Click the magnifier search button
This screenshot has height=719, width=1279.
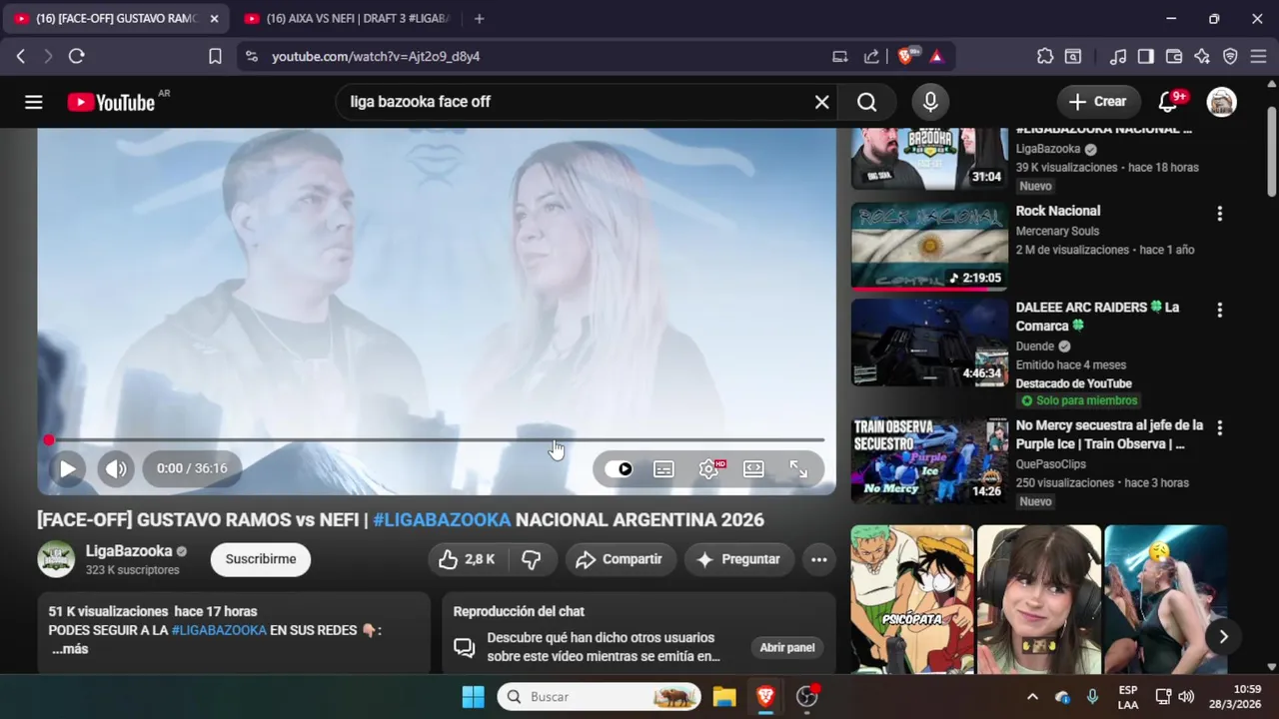point(867,102)
